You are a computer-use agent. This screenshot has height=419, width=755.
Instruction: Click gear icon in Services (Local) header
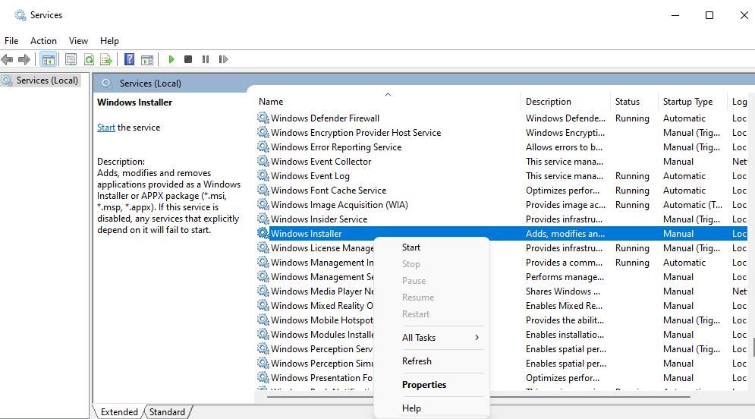106,83
